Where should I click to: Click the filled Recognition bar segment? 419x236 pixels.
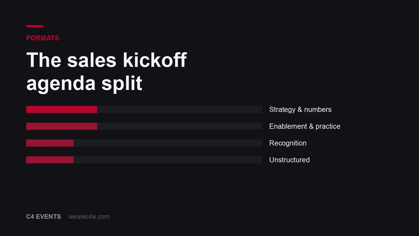pyautogui.click(x=50, y=143)
